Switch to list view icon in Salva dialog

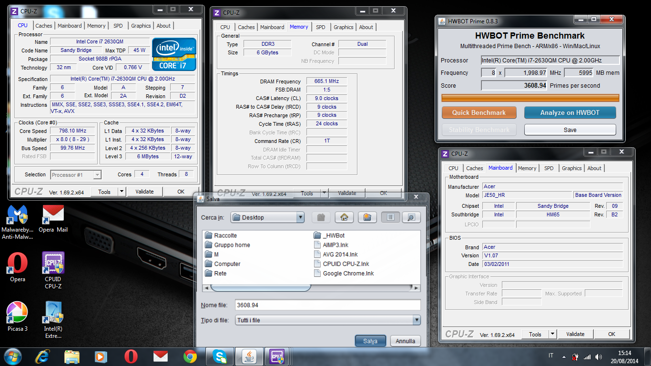390,217
